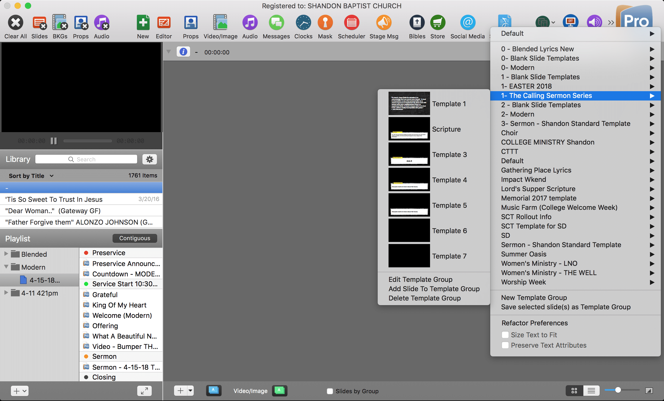Click toolbar overflow double-chevron
This screenshot has width=664, height=401.
click(611, 23)
